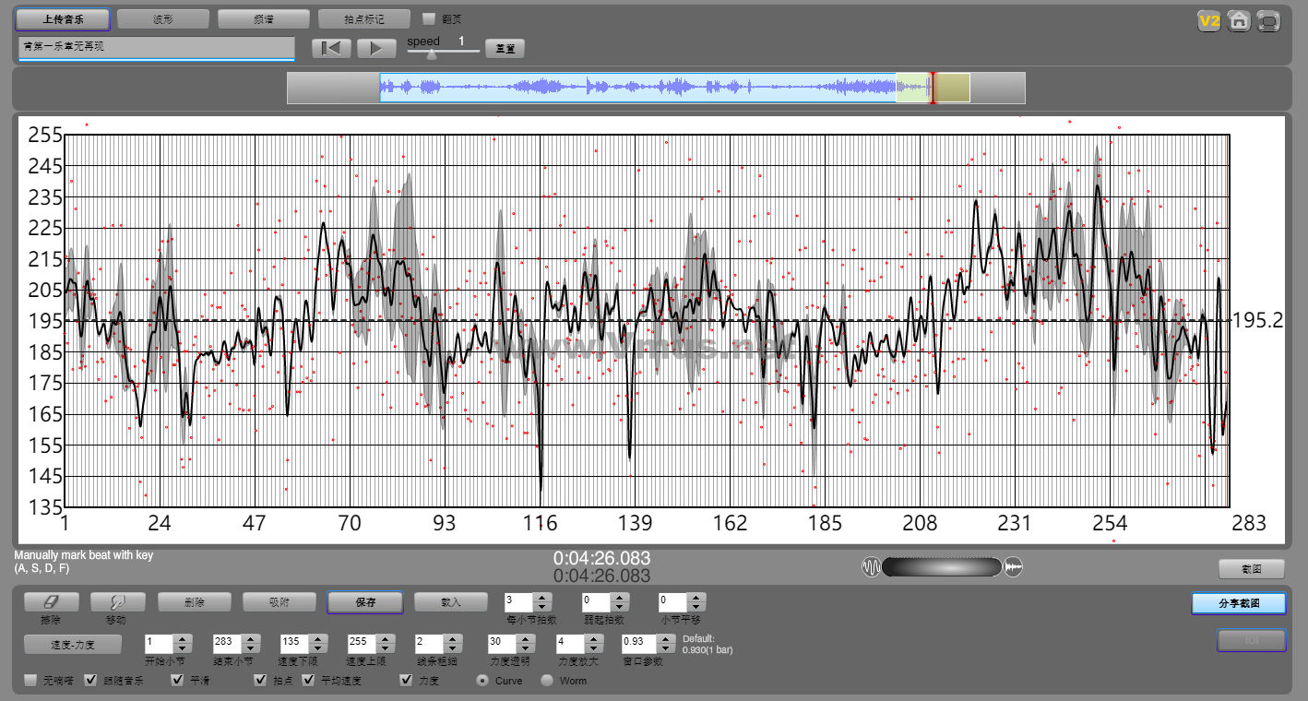Select the move 移动 tool

coord(117,602)
